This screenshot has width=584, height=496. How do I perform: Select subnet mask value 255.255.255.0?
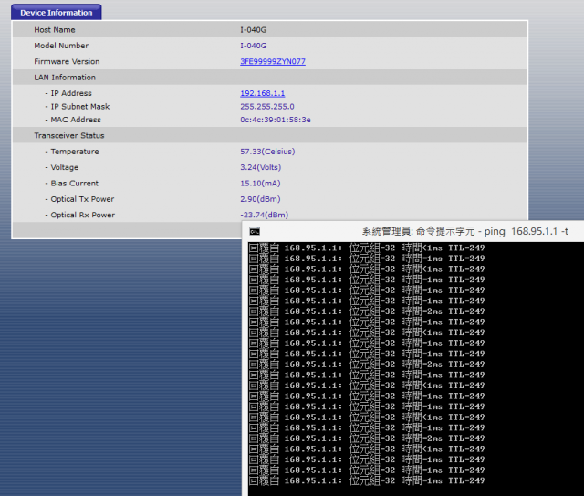(x=267, y=107)
